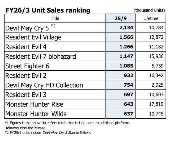Click Resident Evil 7 biohazard title

coord(41,56)
